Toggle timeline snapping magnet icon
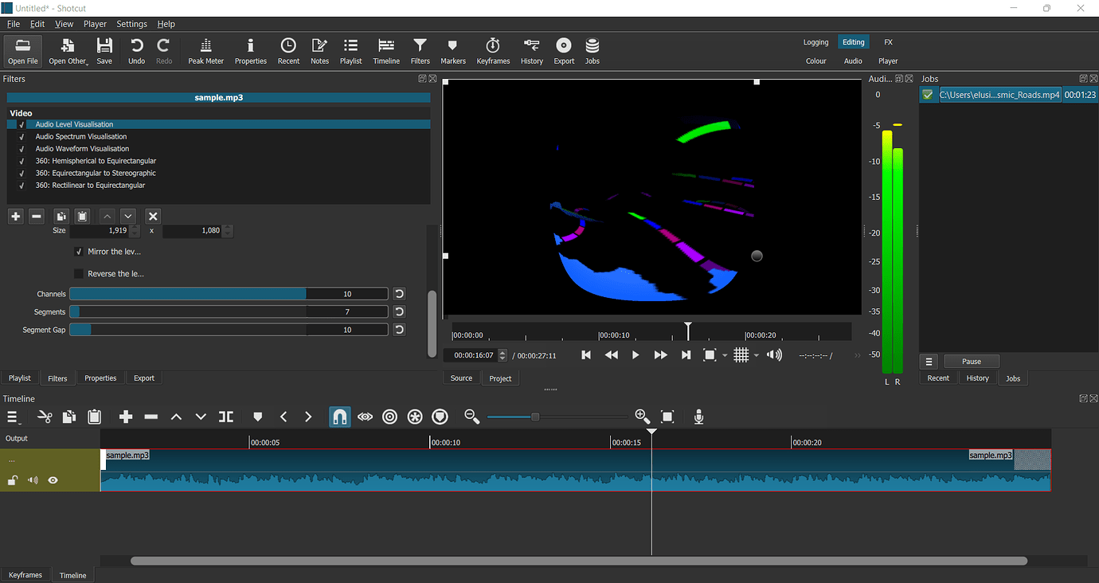Image resolution: width=1099 pixels, height=583 pixels. tap(339, 417)
